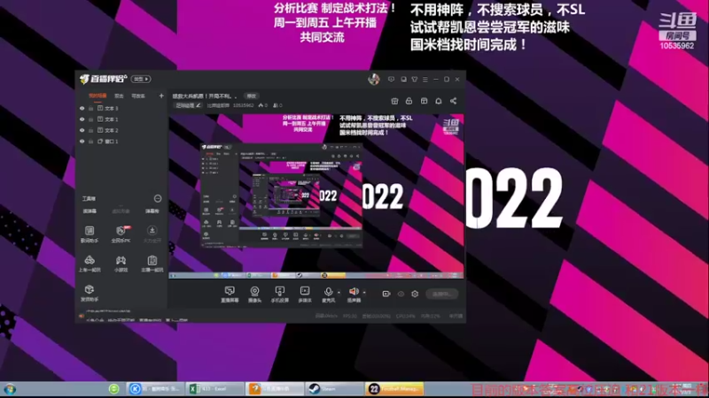Click the 修改 button beside stream title
Viewport: 709px width, 398px height.
[252, 96]
